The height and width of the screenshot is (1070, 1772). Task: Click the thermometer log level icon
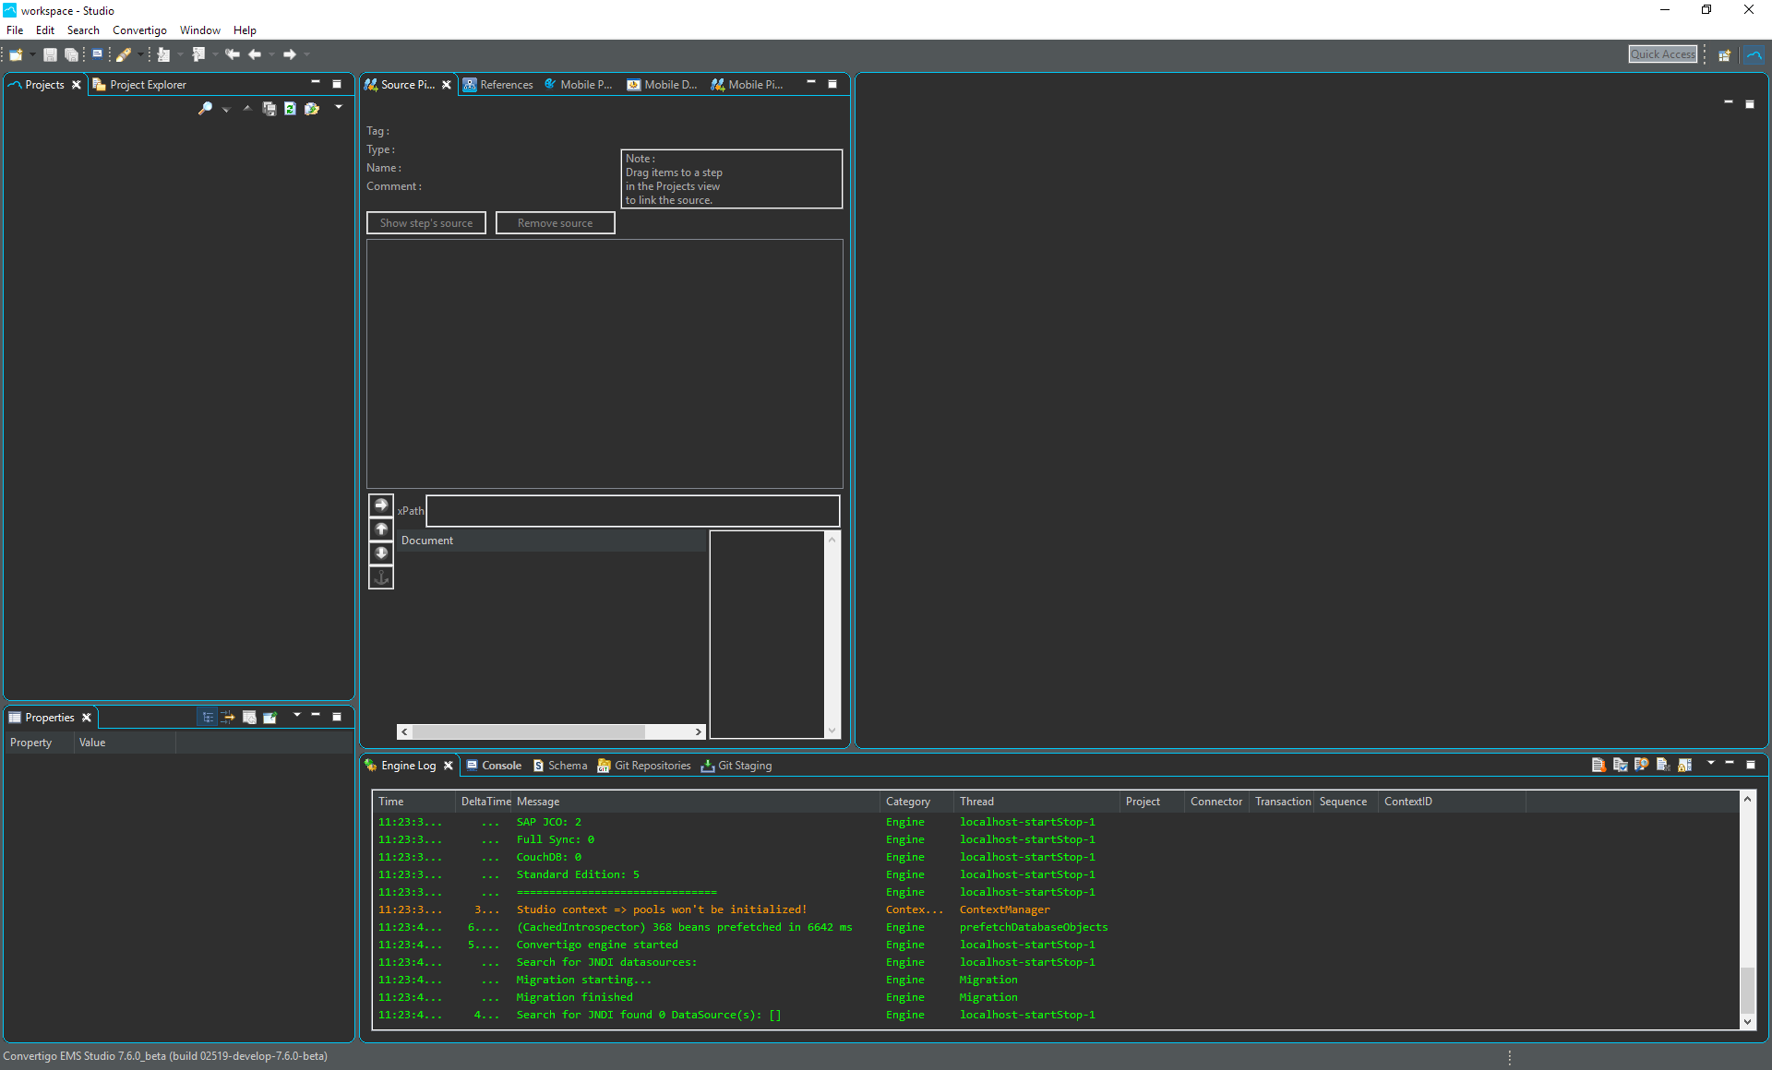(x=1598, y=765)
